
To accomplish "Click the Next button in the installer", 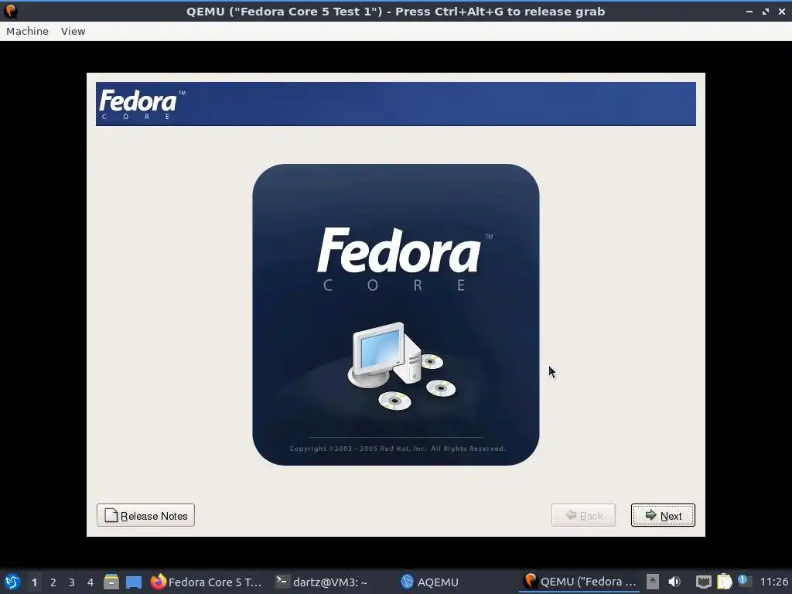I will coord(663,515).
